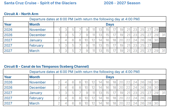This screenshot has width=169, height=108.
Task: Click day 27 in Circuit A February row
Action: 149,45
